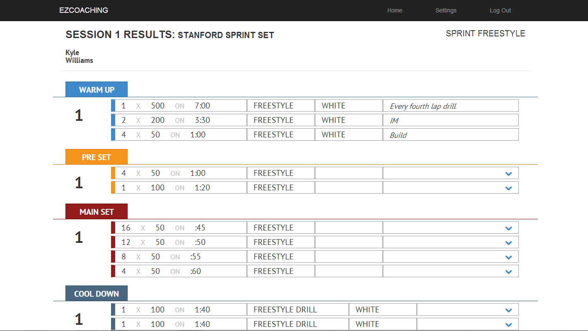Viewport: 588px width, 331px height.
Task: Click the COOL DOWN section header
Action: click(x=97, y=294)
